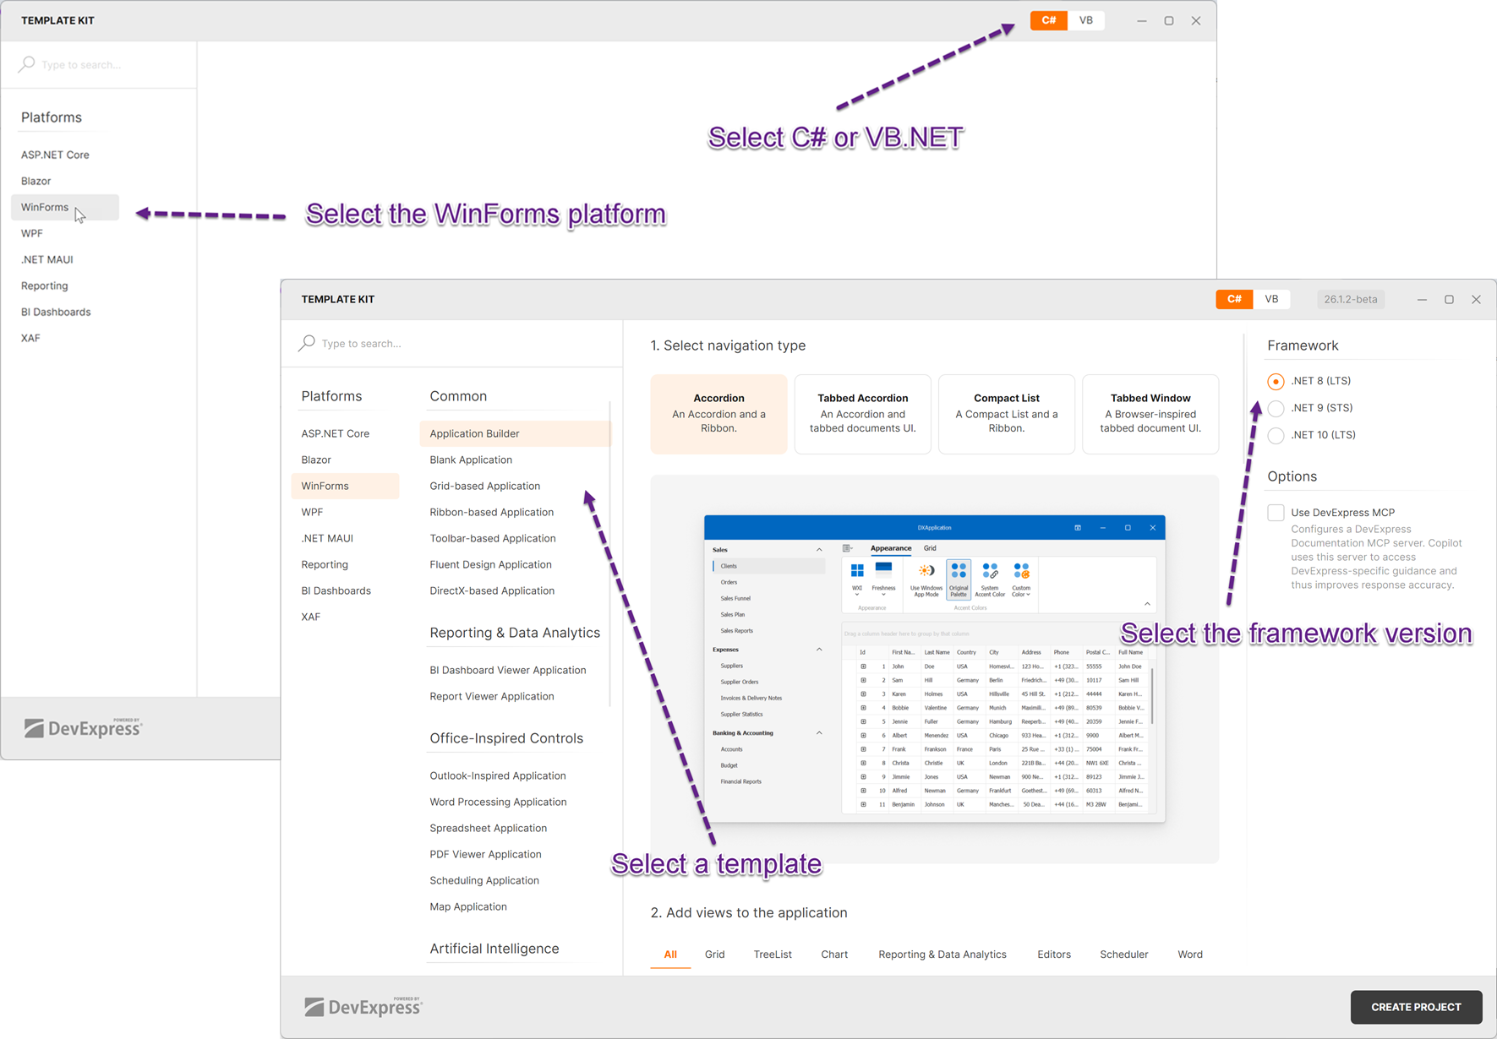The image size is (1497, 1039).
Task: Select Application Builder template
Action: pyautogui.click(x=514, y=433)
